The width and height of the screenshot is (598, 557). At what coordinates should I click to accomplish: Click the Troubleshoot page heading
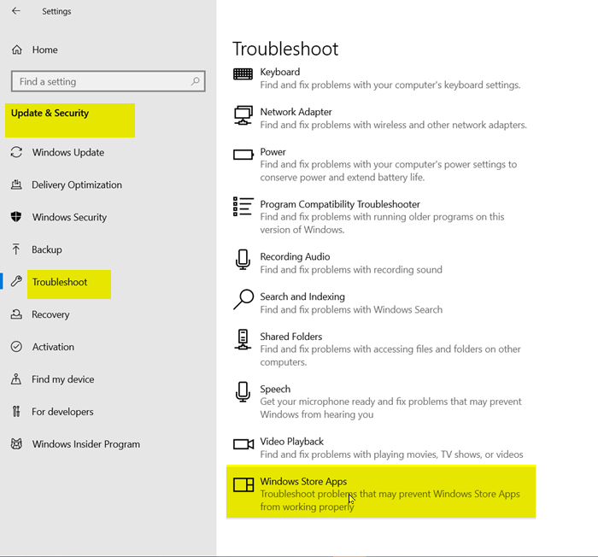coord(285,49)
